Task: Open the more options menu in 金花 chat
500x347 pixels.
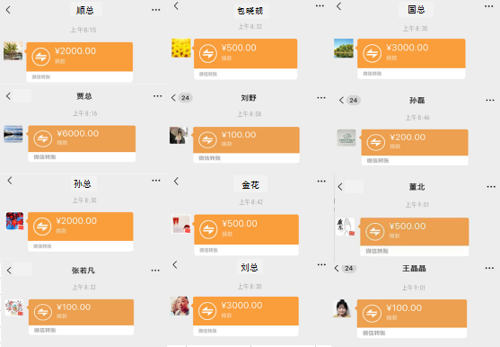Action: 321,182
